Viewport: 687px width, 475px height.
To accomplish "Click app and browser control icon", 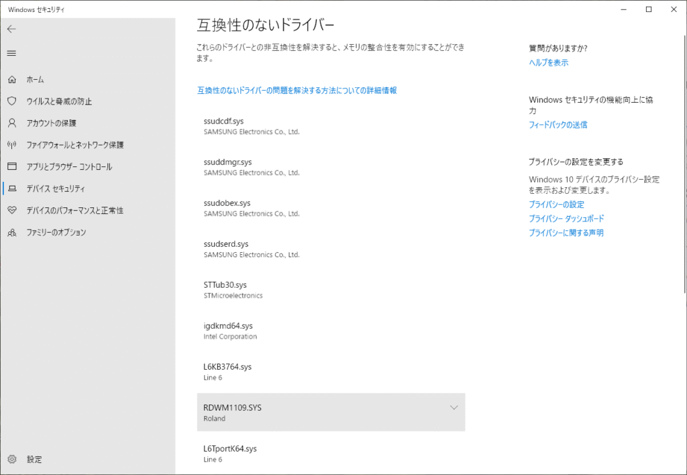I will coord(11,166).
